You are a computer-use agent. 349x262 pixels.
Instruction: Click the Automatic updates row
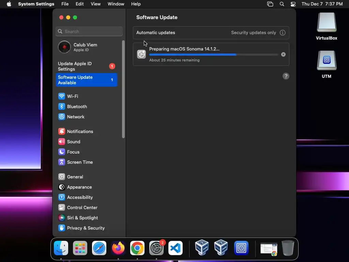211,32
